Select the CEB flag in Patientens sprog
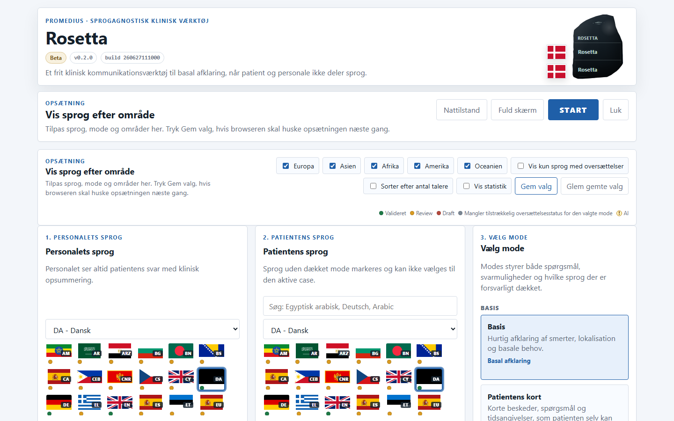This screenshot has height=421, width=674. pyautogui.click(x=307, y=377)
